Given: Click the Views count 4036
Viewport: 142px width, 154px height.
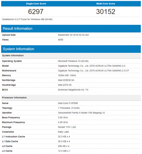Looking at the screenshot, I should 60,40.
